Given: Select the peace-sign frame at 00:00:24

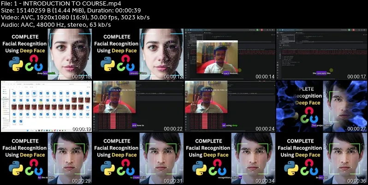Looking at the screenshot, I should [230, 106].
